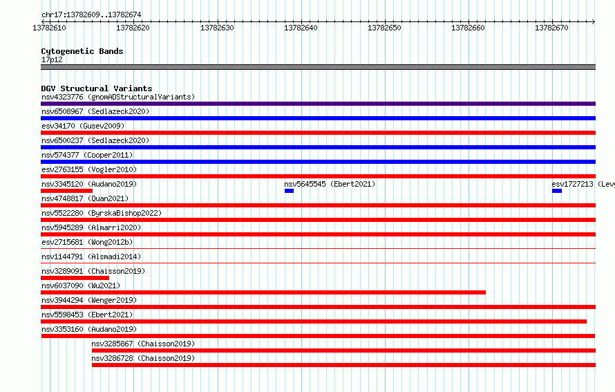This screenshot has height=392, width=615.
Task: Open nsv6508967 (Sedlazeck2020) variant label
Action: coord(95,111)
